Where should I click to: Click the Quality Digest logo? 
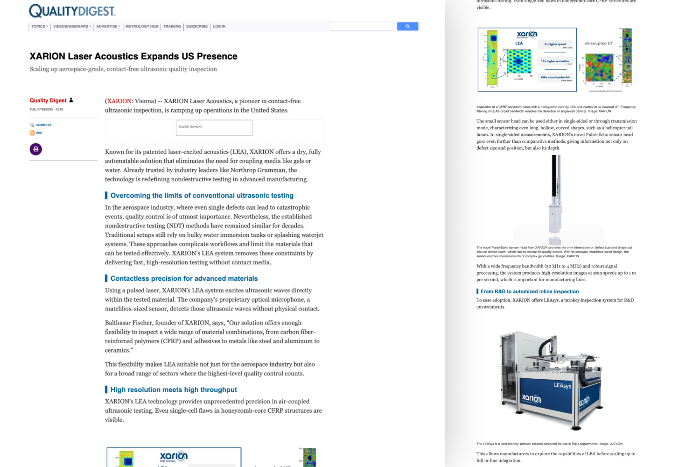[x=72, y=10]
